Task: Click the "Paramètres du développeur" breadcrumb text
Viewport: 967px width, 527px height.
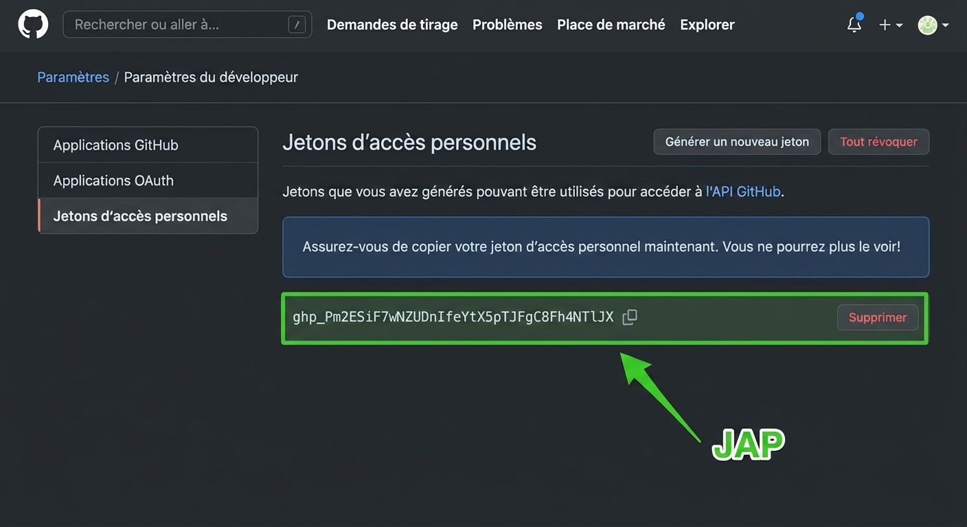Action: (x=211, y=77)
